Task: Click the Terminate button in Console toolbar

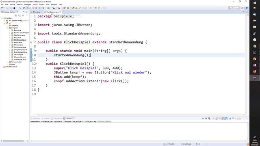Action: pos(203,118)
